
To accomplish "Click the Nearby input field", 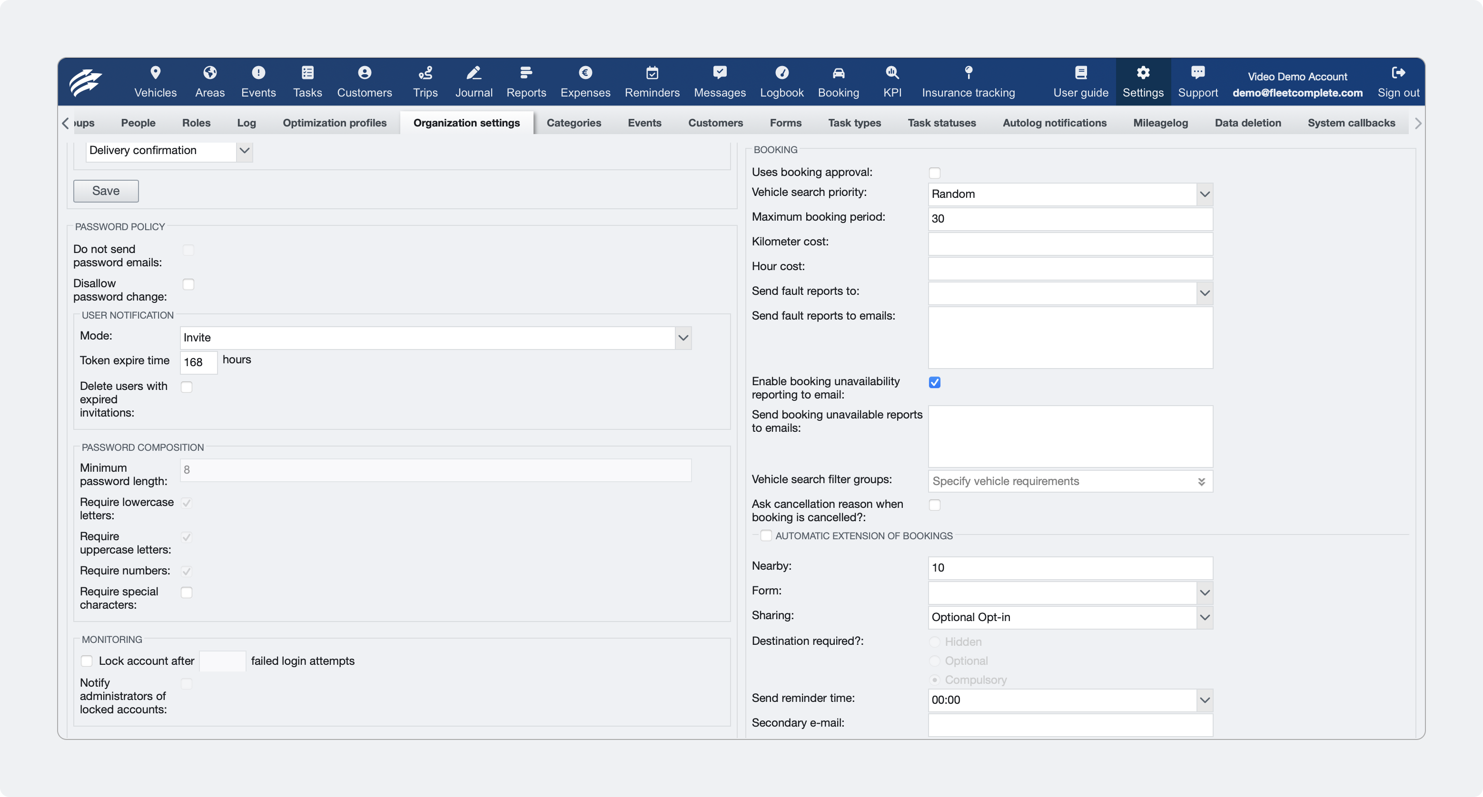I will 1070,568.
